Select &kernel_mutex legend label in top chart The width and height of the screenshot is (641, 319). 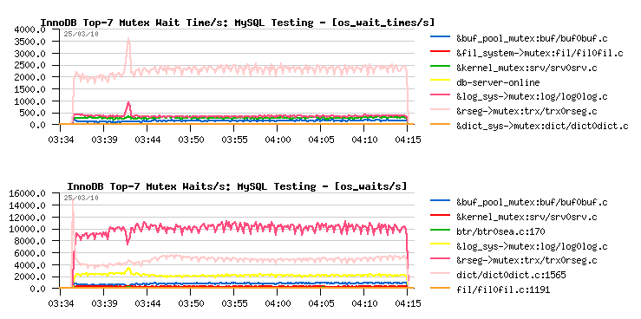click(x=527, y=68)
